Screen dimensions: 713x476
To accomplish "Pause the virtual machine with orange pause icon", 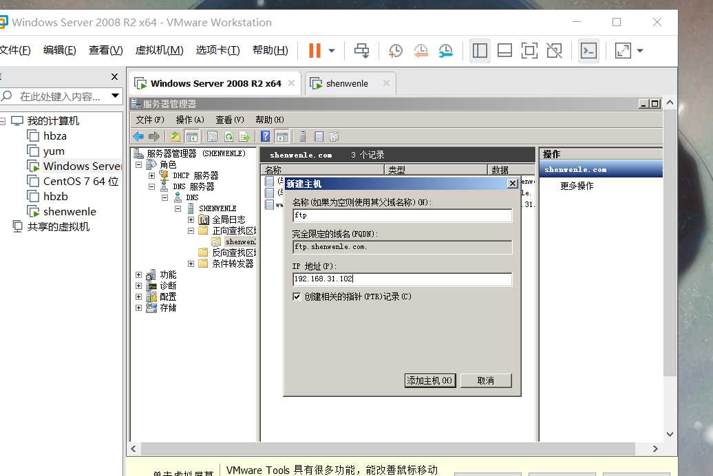I will point(315,50).
